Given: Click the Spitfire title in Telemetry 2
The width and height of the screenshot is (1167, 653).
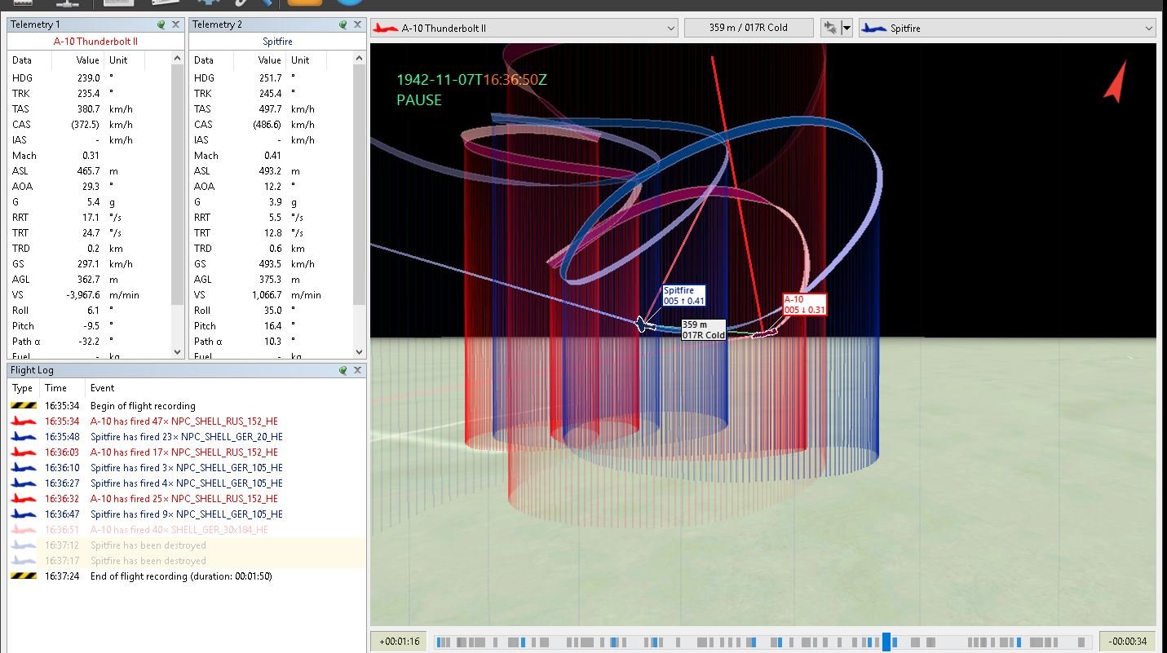Looking at the screenshot, I should point(277,41).
